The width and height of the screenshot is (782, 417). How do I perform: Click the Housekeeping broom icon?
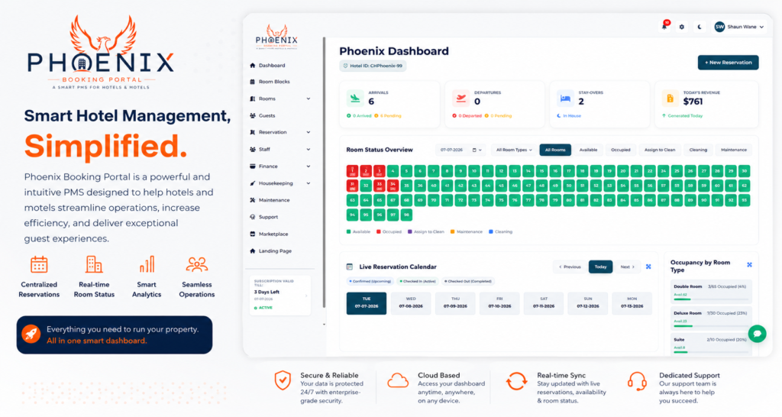click(252, 183)
